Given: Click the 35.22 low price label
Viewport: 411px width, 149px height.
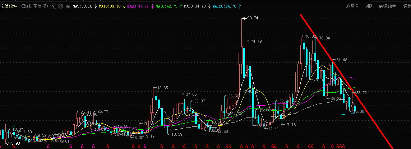Looking at the screenshot, I should point(337,98).
